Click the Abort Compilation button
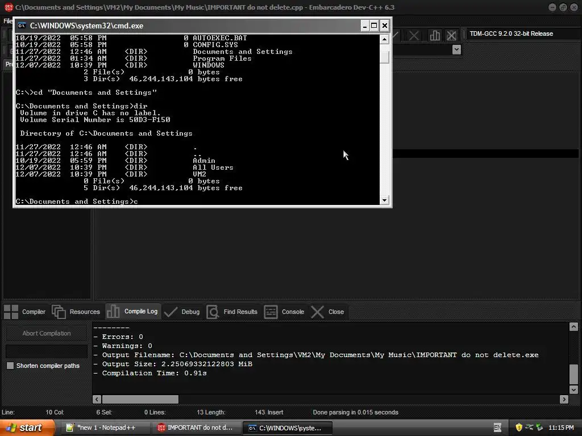This screenshot has width=582, height=436. (47, 333)
